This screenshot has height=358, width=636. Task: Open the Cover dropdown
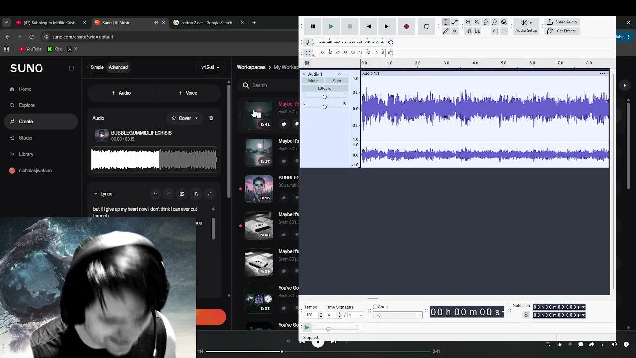(185, 118)
